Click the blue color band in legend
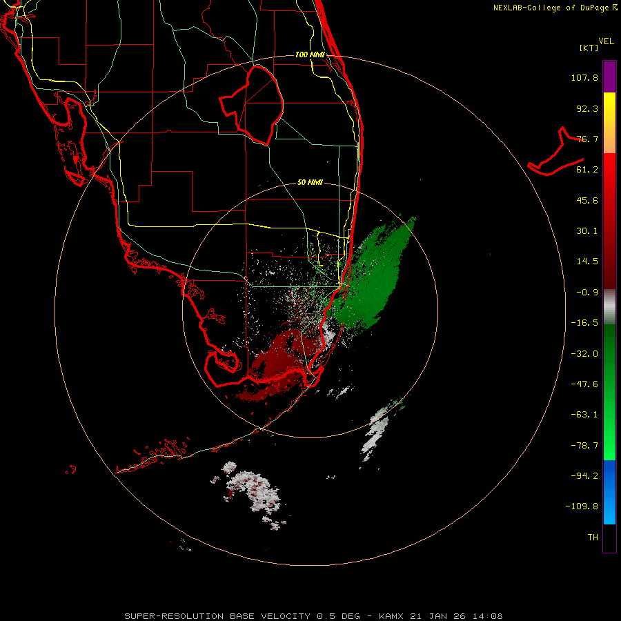The width and height of the screenshot is (621, 621). click(x=609, y=492)
